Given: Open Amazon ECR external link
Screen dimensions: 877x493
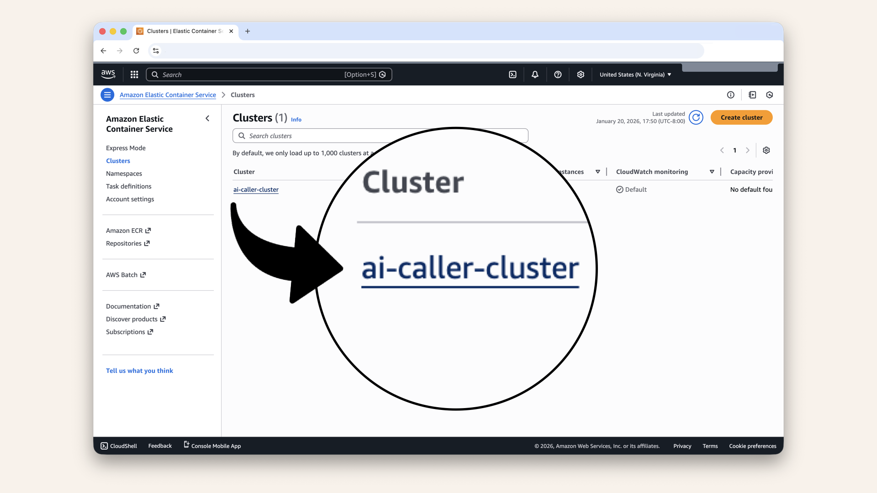Looking at the screenshot, I should (124, 231).
